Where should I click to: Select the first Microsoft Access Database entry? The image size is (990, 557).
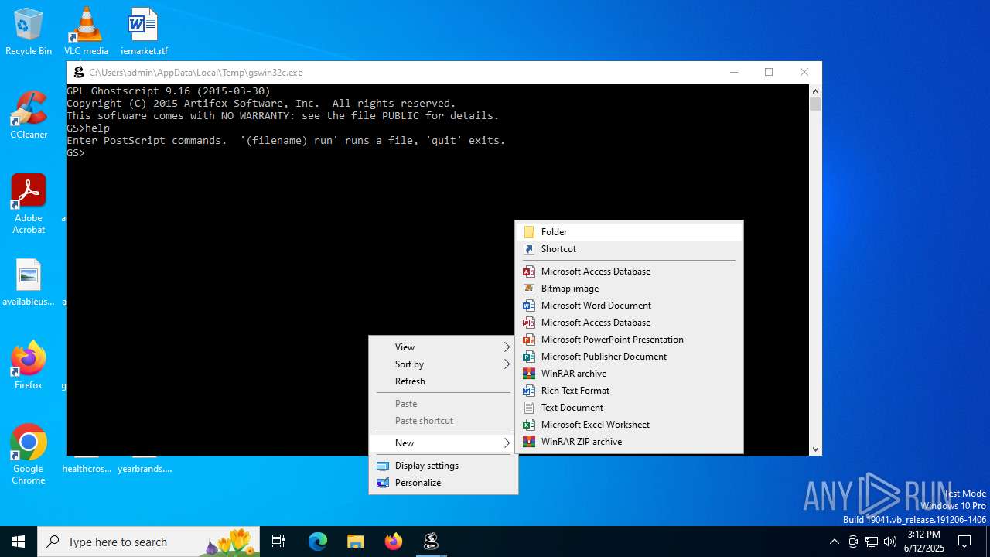click(x=630, y=272)
